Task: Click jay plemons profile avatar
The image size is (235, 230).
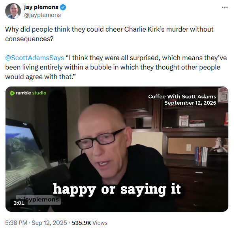Action: point(13,11)
